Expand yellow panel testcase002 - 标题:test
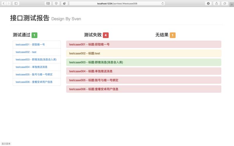 tap(144, 53)
